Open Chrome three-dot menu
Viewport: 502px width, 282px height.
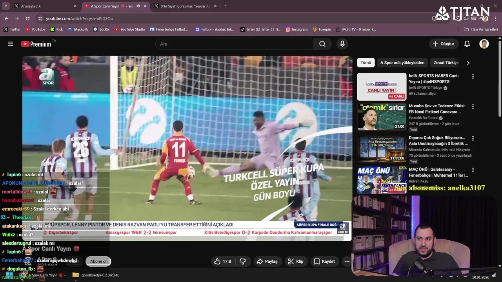(495, 18)
